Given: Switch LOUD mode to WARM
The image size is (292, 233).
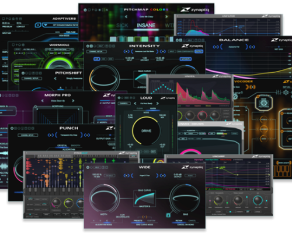Looking at the screenshot, I should [x=153, y=108].
